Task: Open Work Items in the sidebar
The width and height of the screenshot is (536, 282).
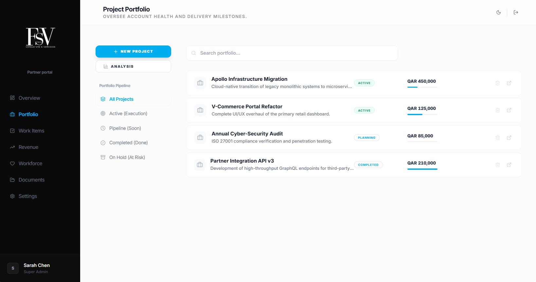Action: [x=31, y=131]
